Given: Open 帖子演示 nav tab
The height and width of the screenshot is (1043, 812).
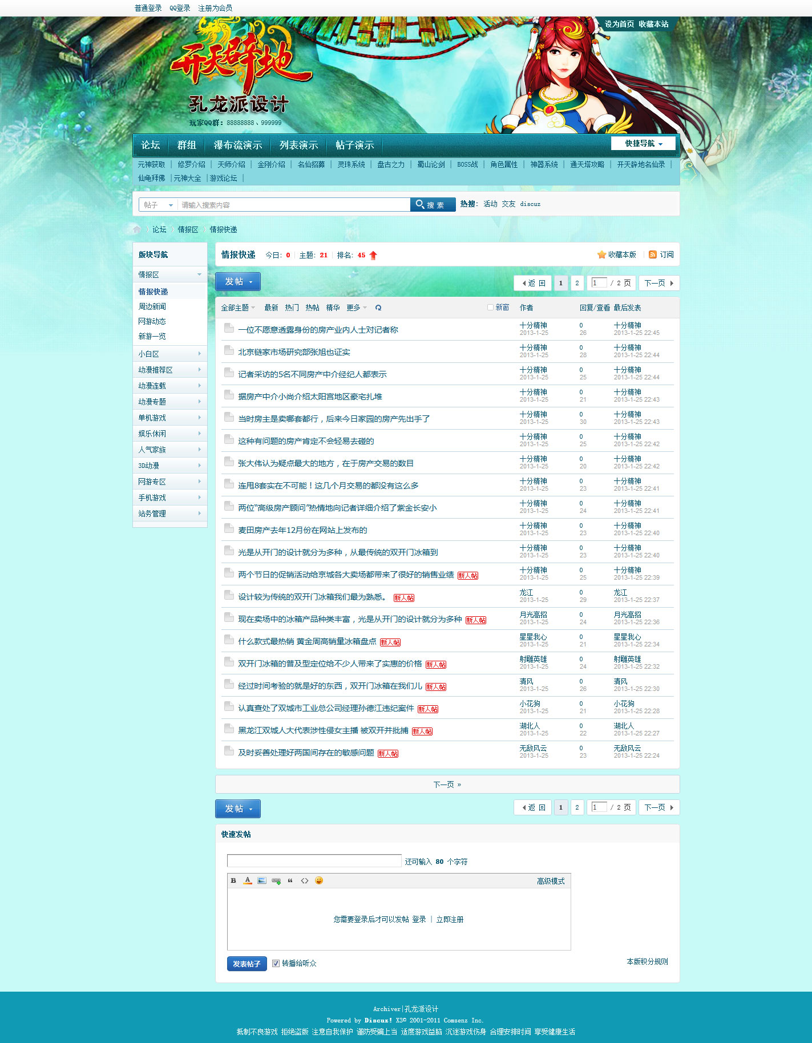Looking at the screenshot, I should click(354, 145).
